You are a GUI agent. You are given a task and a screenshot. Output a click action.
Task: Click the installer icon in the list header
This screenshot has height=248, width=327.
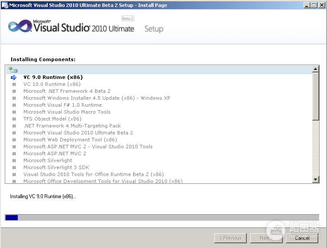13,69
